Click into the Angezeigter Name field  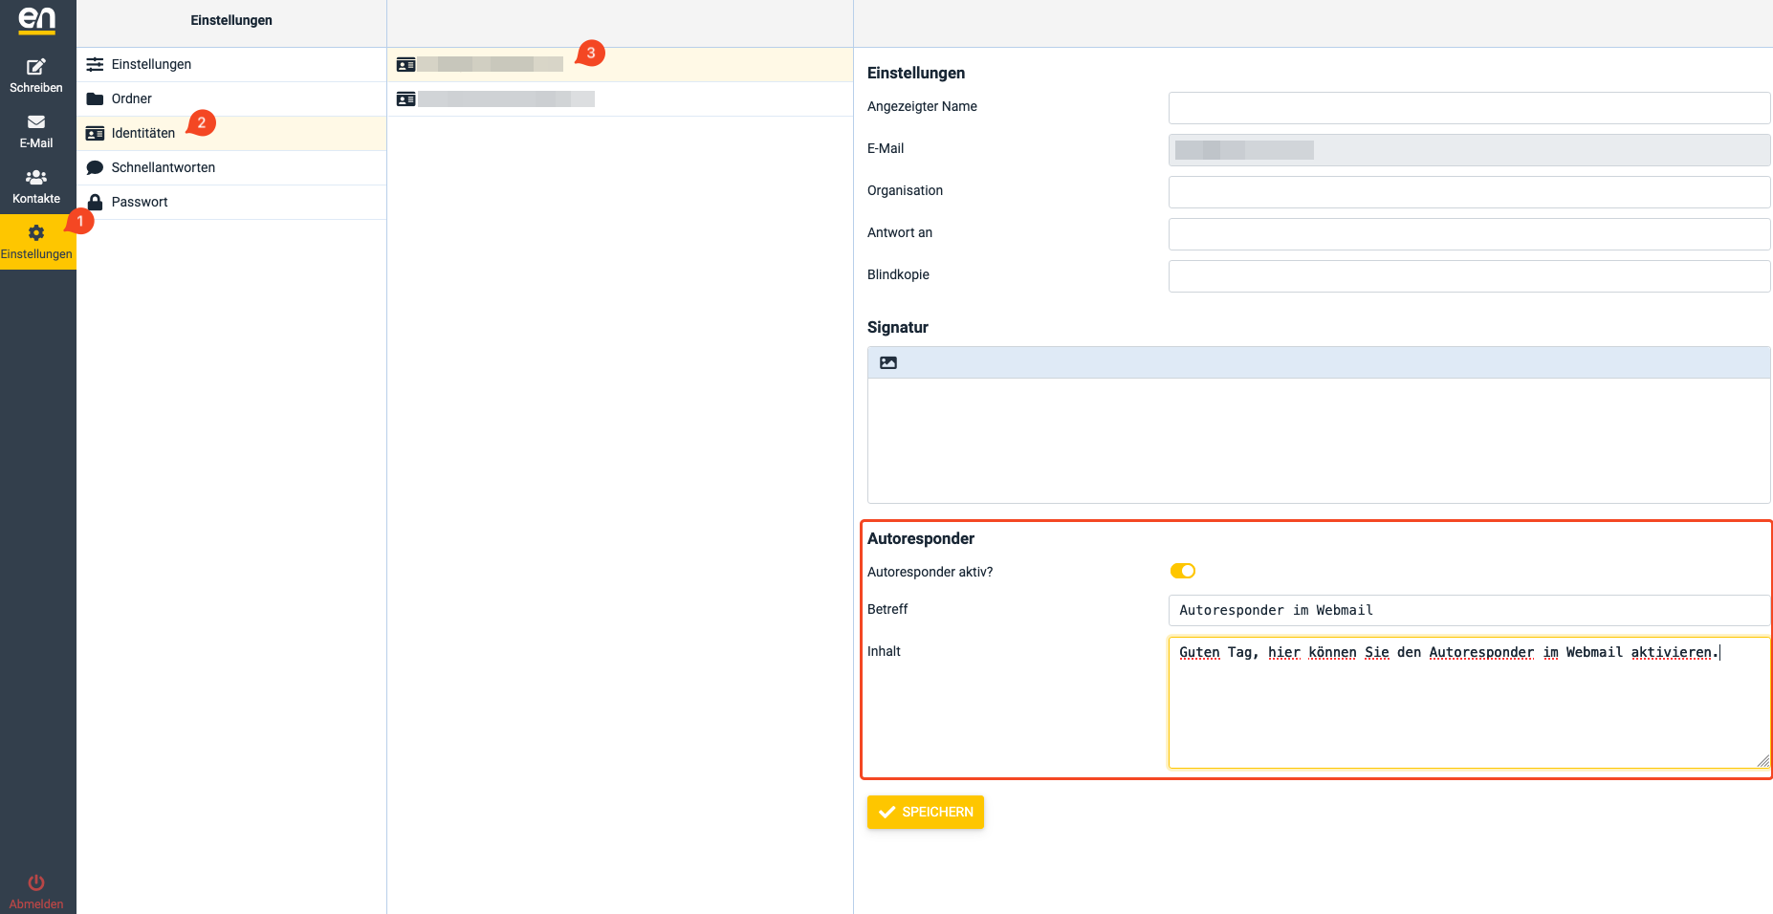pos(1468,108)
